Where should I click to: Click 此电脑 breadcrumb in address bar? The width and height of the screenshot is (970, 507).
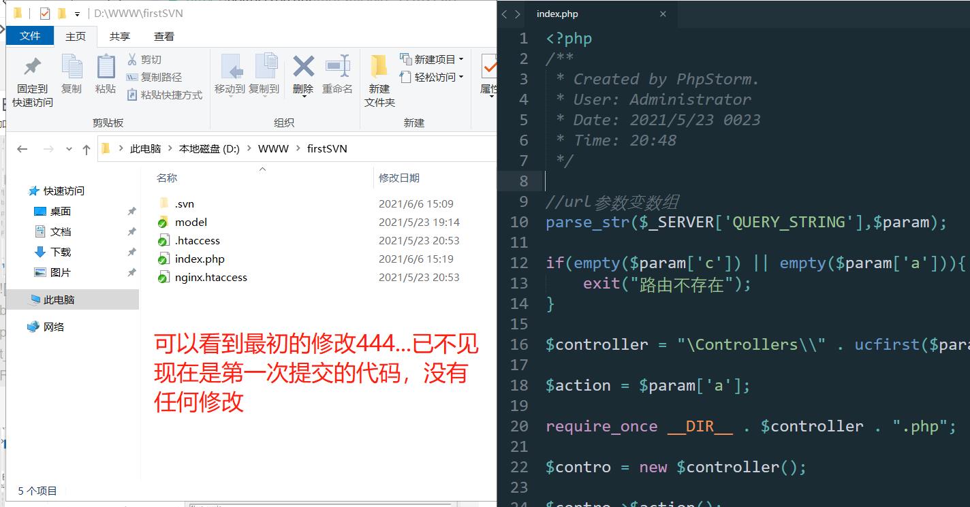click(145, 148)
